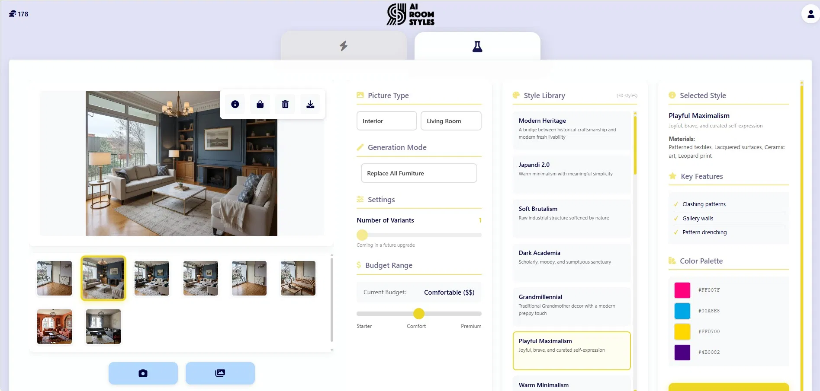This screenshot has height=391, width=820.
Task: Open the Interior picture type dropdown
Action: [x=386, y=121]
